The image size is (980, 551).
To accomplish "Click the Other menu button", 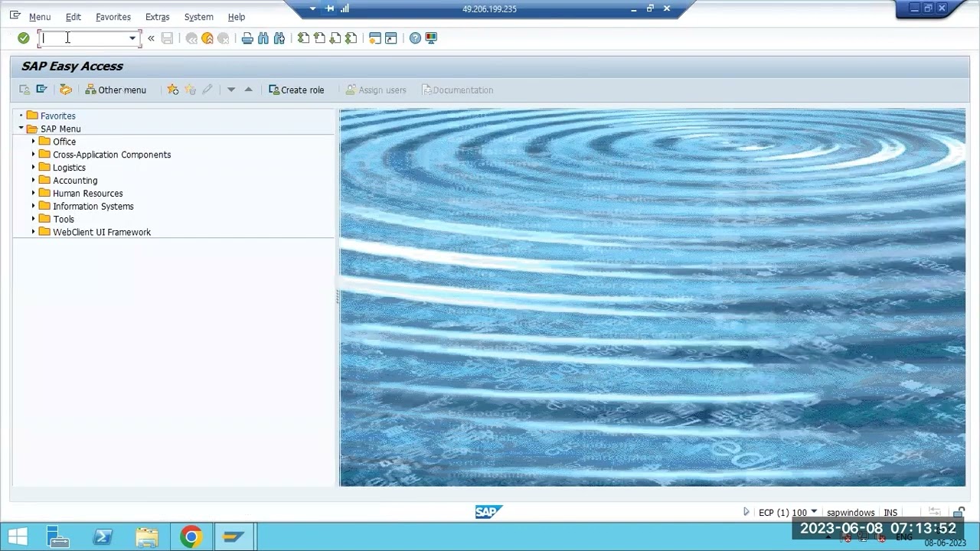I will [x=116, y=90].
